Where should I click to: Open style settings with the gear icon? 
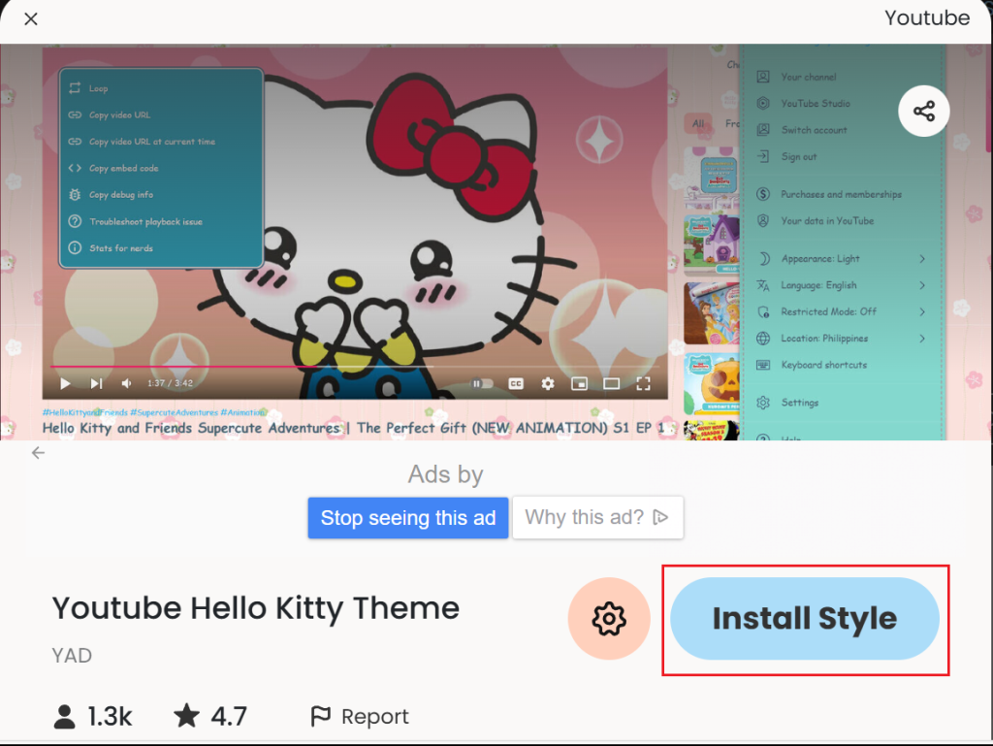609,619
